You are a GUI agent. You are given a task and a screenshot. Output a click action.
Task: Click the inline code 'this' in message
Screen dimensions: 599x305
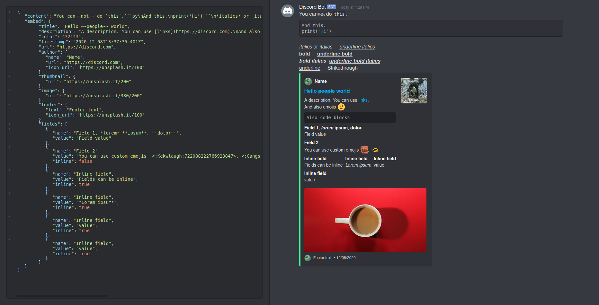(339, 14)
